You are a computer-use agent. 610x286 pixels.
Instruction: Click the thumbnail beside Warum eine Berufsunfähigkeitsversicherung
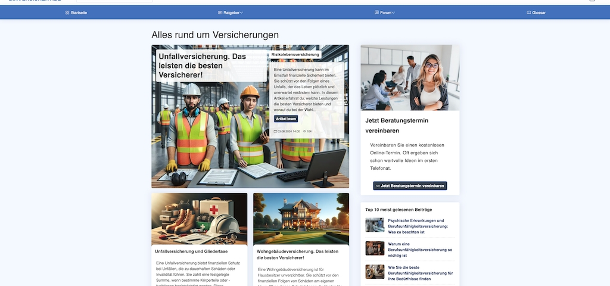click(x=375, y=248)
